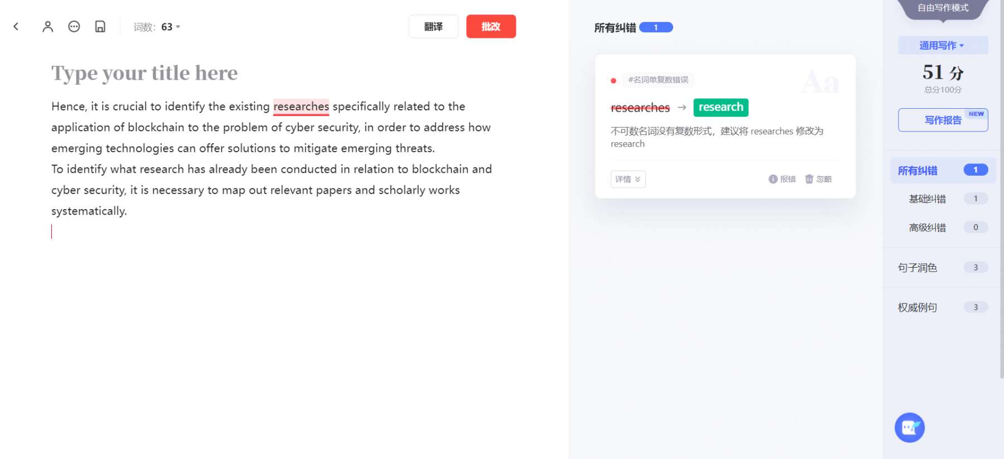Click the title field 'Type your title here'
This screenshot has height=459, width=1004.
click(144, 73)
